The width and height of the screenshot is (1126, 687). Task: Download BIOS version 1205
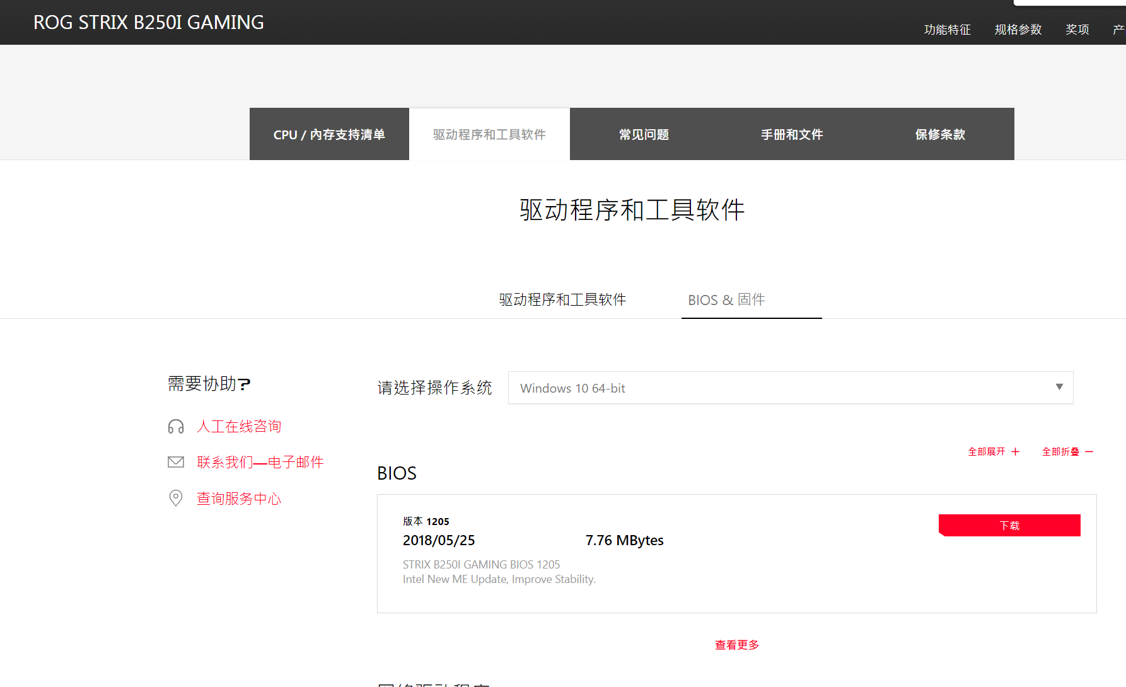pyautogui.click(x=1009, y=525)
